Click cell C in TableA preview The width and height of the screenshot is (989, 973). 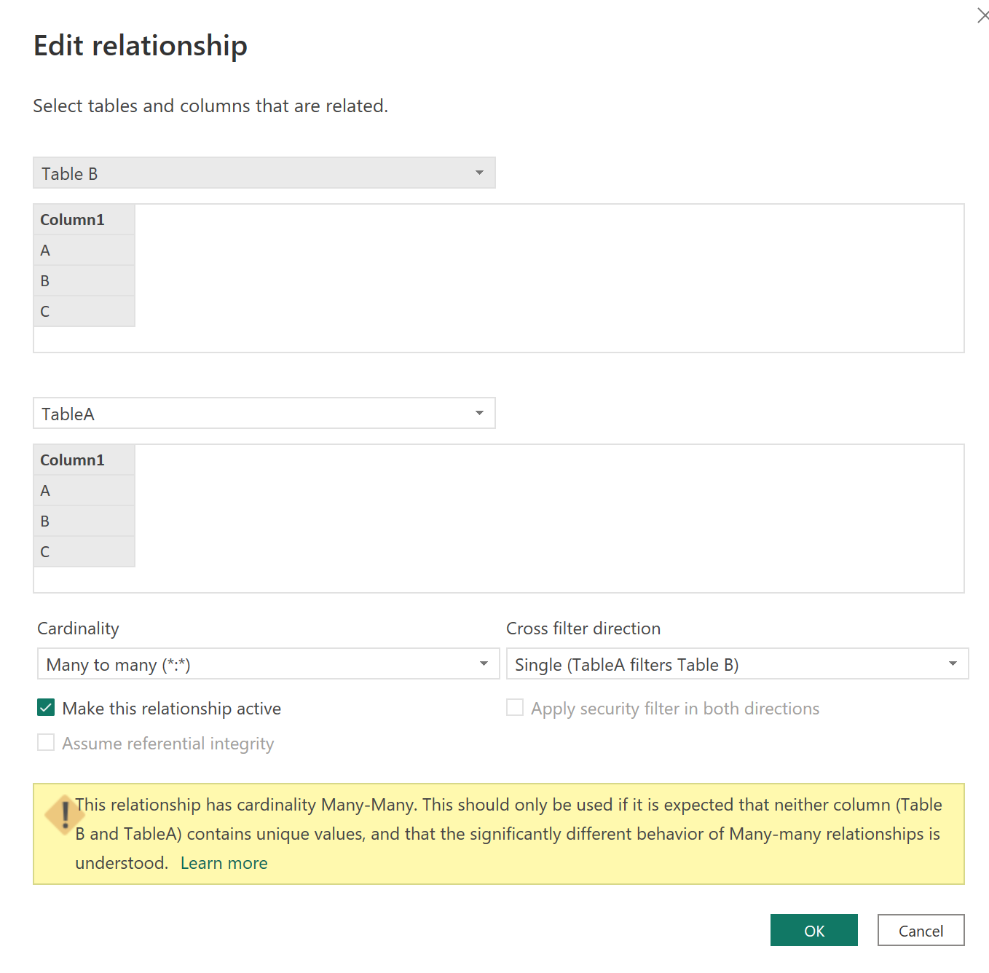[84, 552]
